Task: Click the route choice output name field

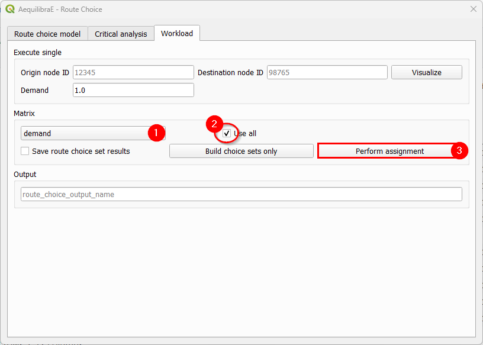Action: (x=241, y=194)
